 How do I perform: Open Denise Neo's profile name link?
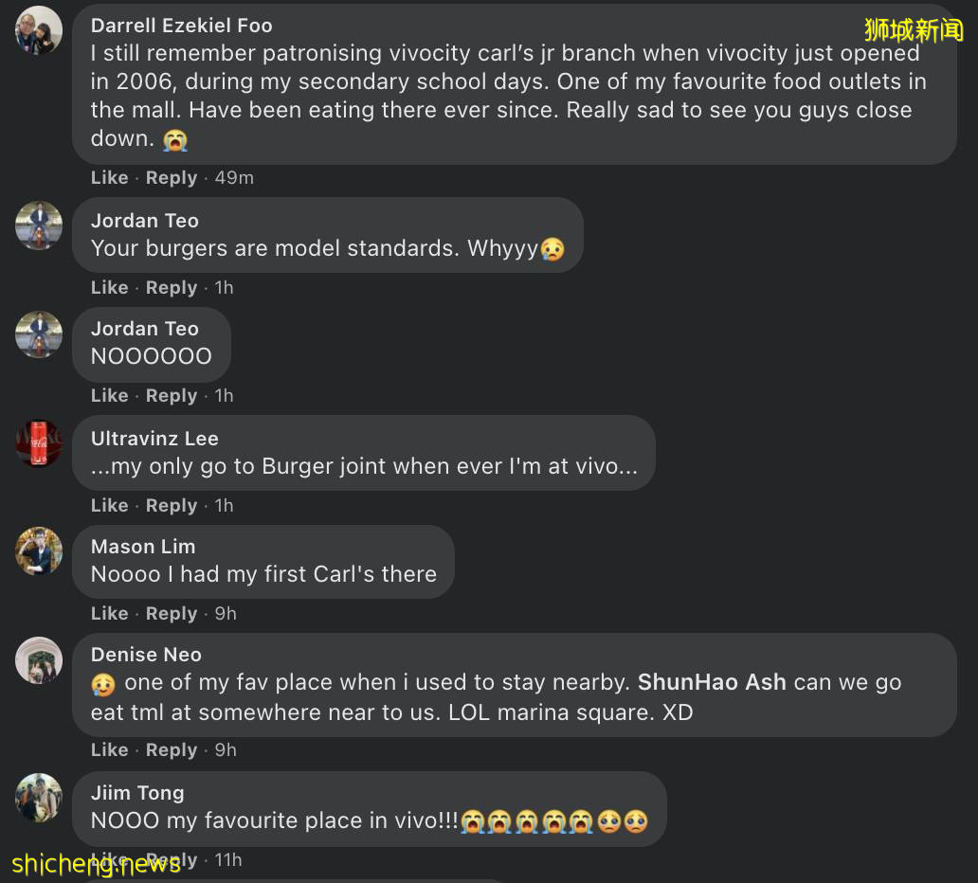coord(146,655)
